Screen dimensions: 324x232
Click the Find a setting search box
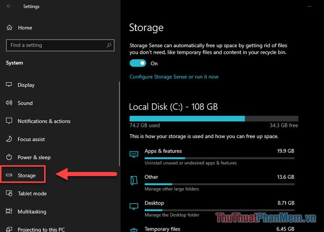click(60, 45)
